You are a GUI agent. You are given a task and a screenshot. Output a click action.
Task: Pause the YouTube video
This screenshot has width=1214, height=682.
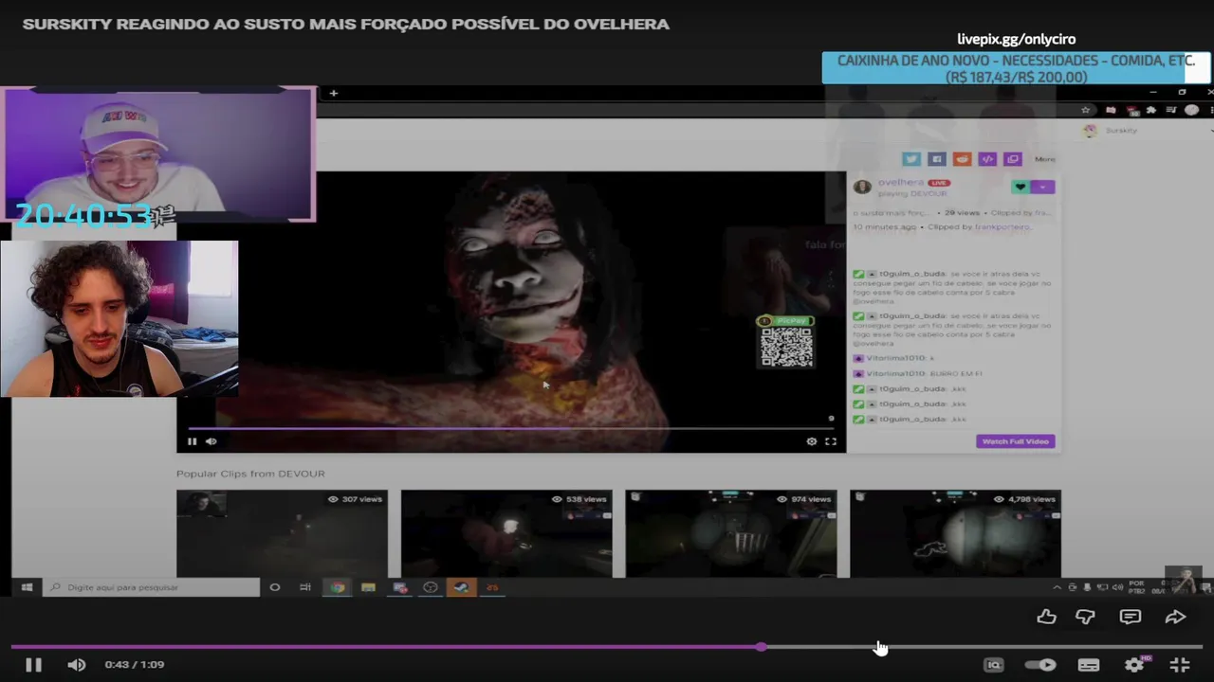[33, 665]
